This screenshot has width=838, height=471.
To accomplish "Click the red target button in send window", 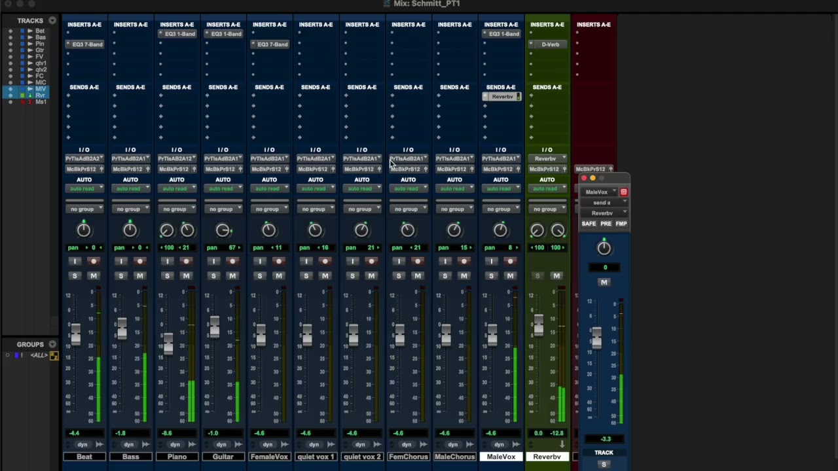I will pyautogui.click(x=623, y=192).
